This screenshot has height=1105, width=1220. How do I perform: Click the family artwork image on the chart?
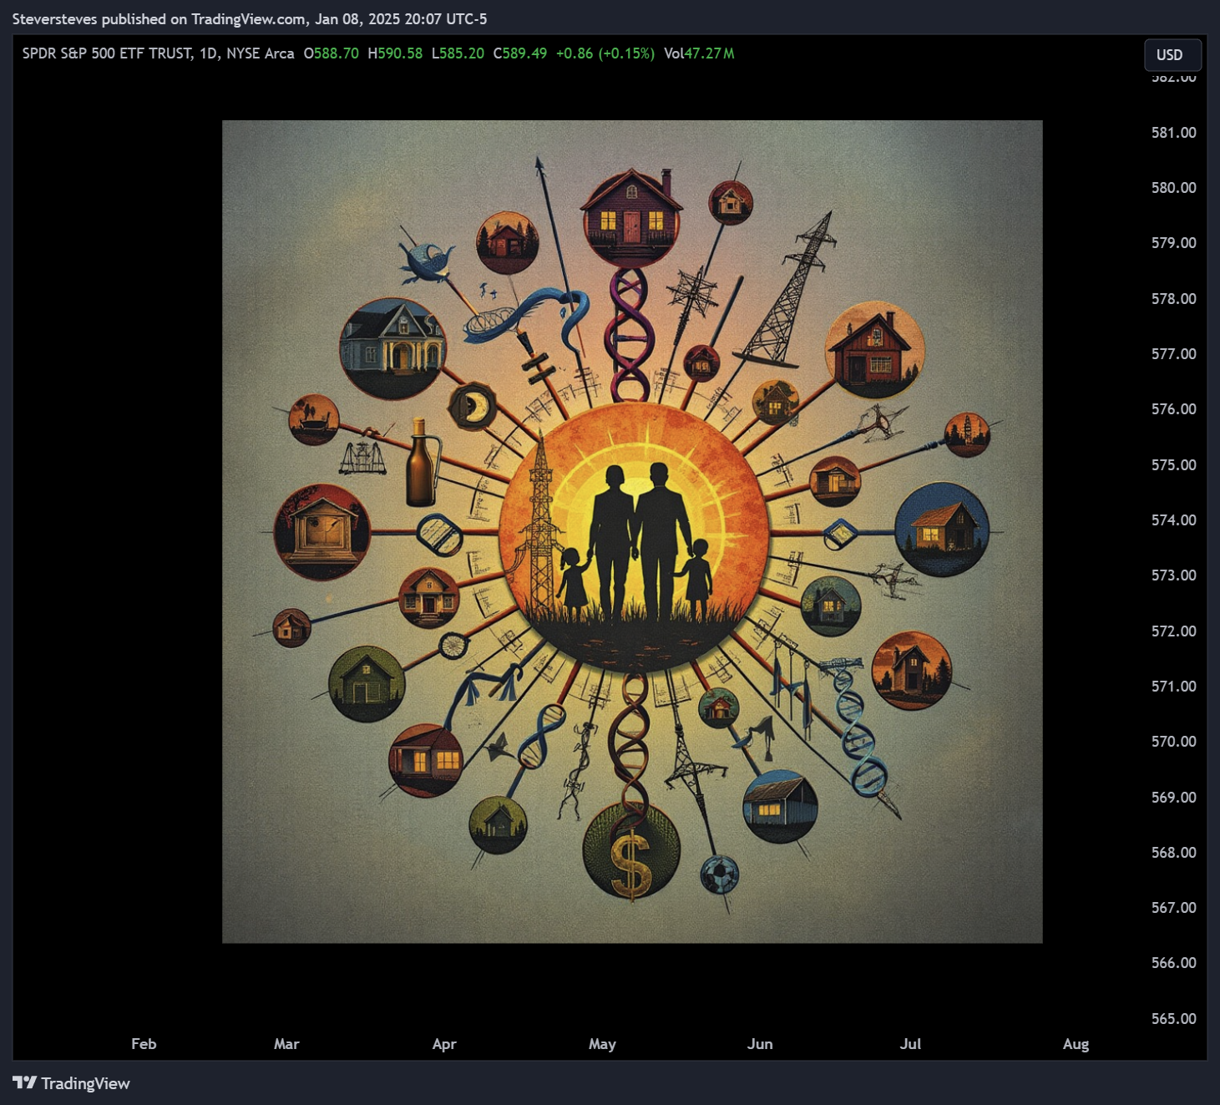632,531
